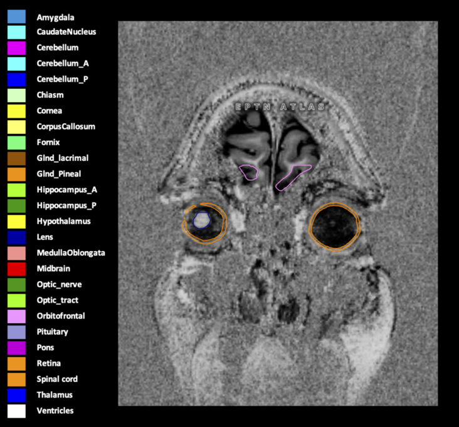Choose the Cornea yellow swatch
459x427 pixels.
click(x=16, y=111)
